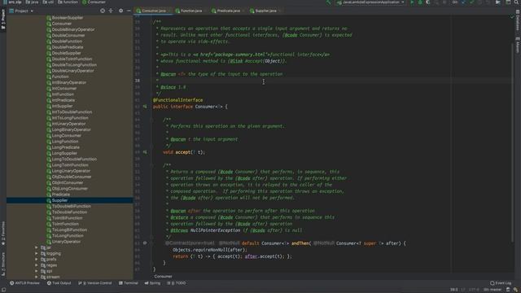This screenshot has width=521, height=293.
Task: Hide the Project panel with minus icon
Action: tap(129, 11)
